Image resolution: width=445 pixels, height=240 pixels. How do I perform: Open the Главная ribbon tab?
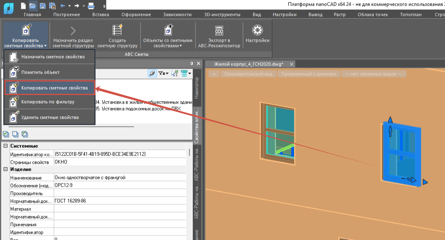pos(32,14)
